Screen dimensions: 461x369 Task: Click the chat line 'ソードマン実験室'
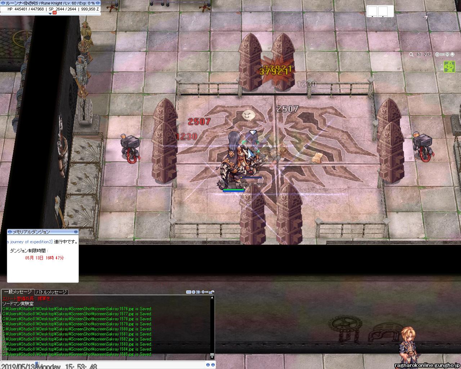[18, 304]
